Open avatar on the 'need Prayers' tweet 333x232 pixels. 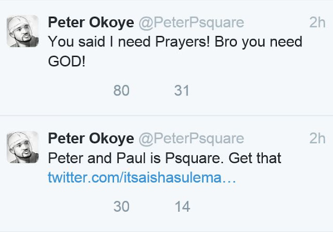[23, 31]
